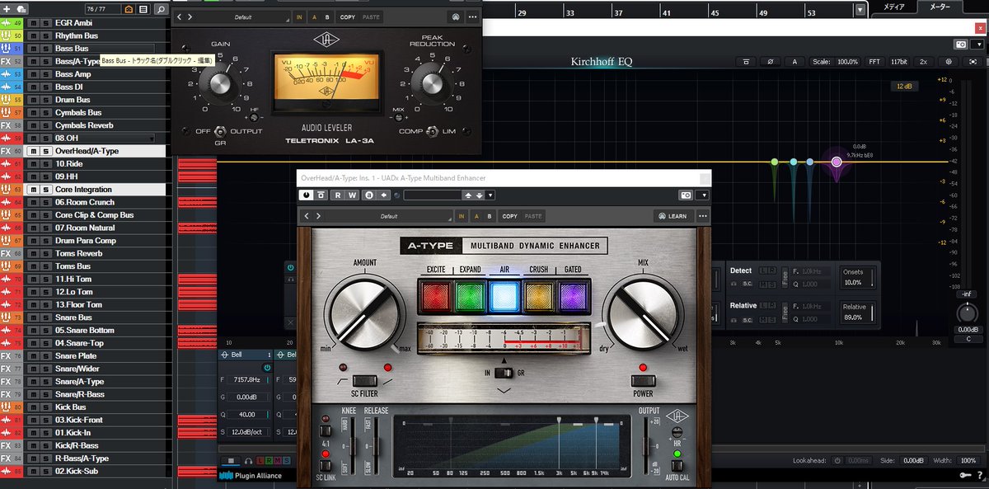Open A-Type preset browser dropdown arrow
This screenshot has height=489, width=989.
pos(490,195)
